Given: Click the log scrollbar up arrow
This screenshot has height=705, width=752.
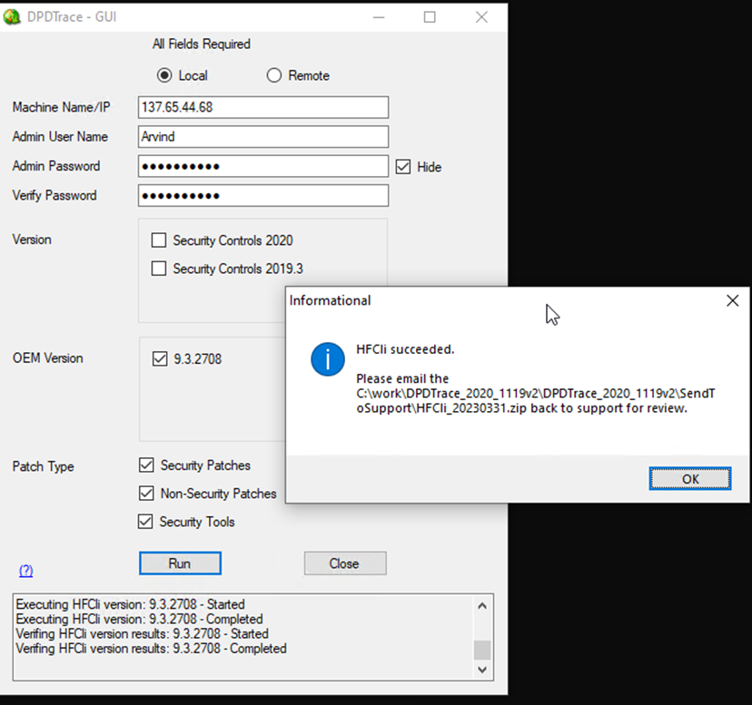Looking at the screenshot, I should coord(482,606).
